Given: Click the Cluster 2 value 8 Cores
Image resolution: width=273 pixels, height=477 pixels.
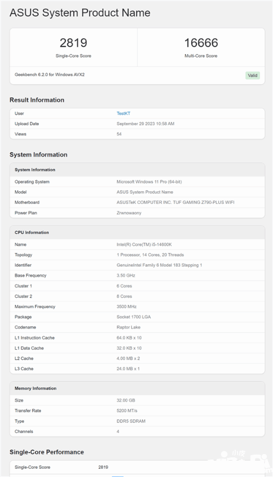Looking at the screenshot, I should 124,296.
